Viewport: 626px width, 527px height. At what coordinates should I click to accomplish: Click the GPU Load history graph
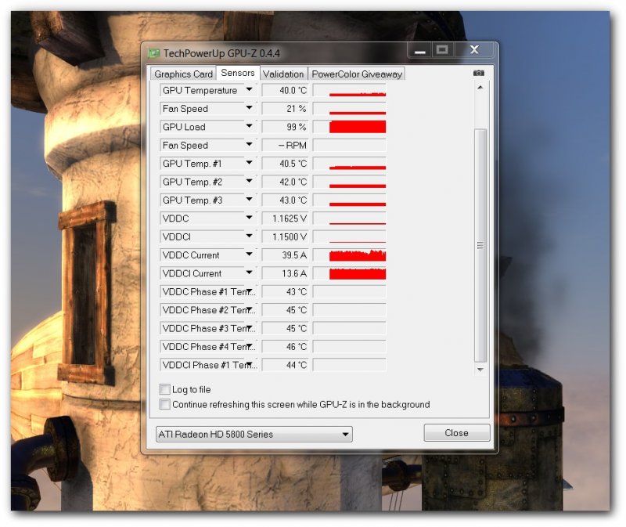349,127
